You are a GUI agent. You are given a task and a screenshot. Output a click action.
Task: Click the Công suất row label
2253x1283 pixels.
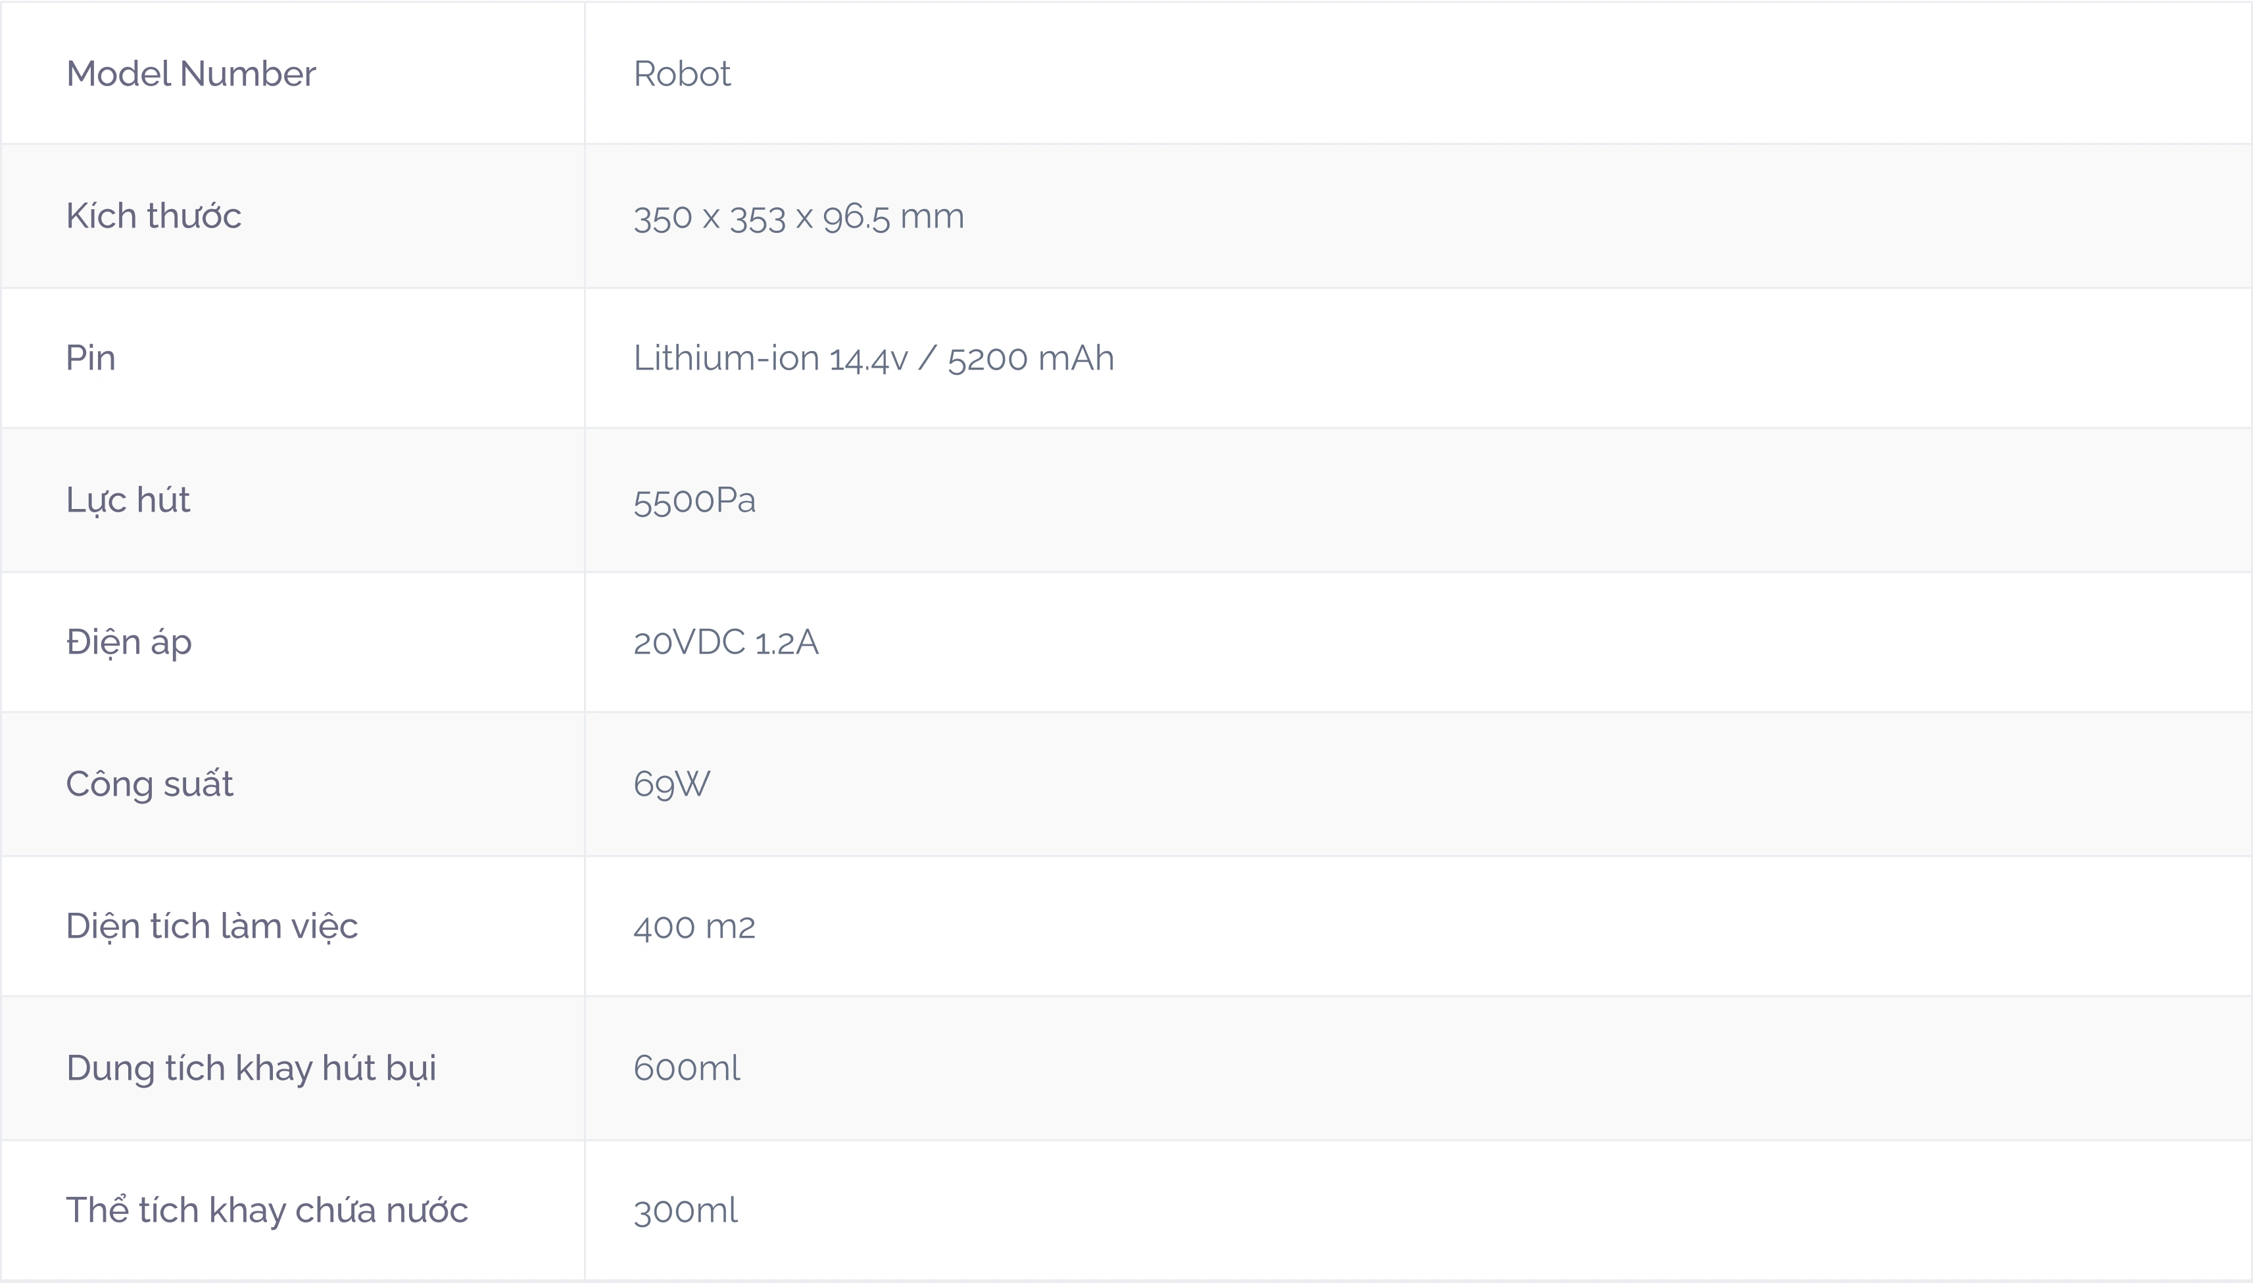149,785
